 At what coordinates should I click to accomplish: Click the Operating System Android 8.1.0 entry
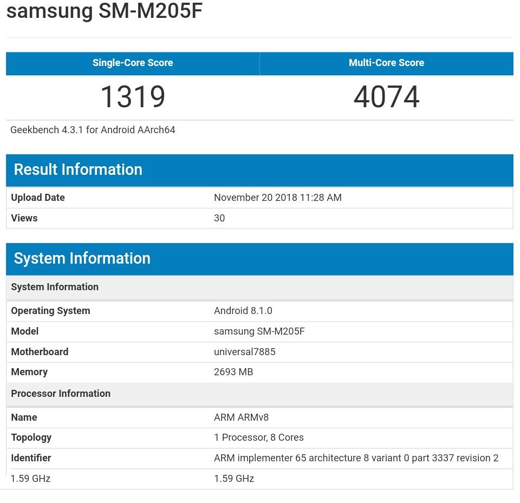(x=243, y=310)
